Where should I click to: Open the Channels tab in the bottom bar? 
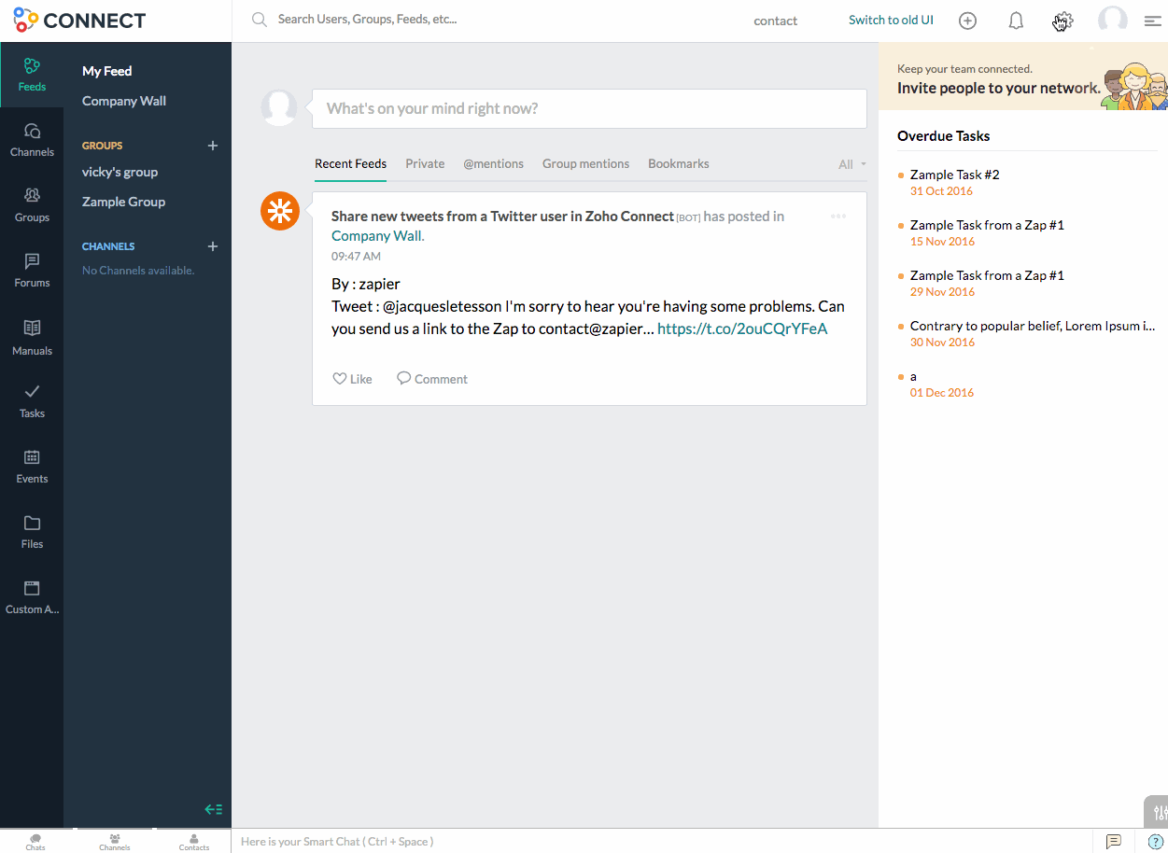115,842
